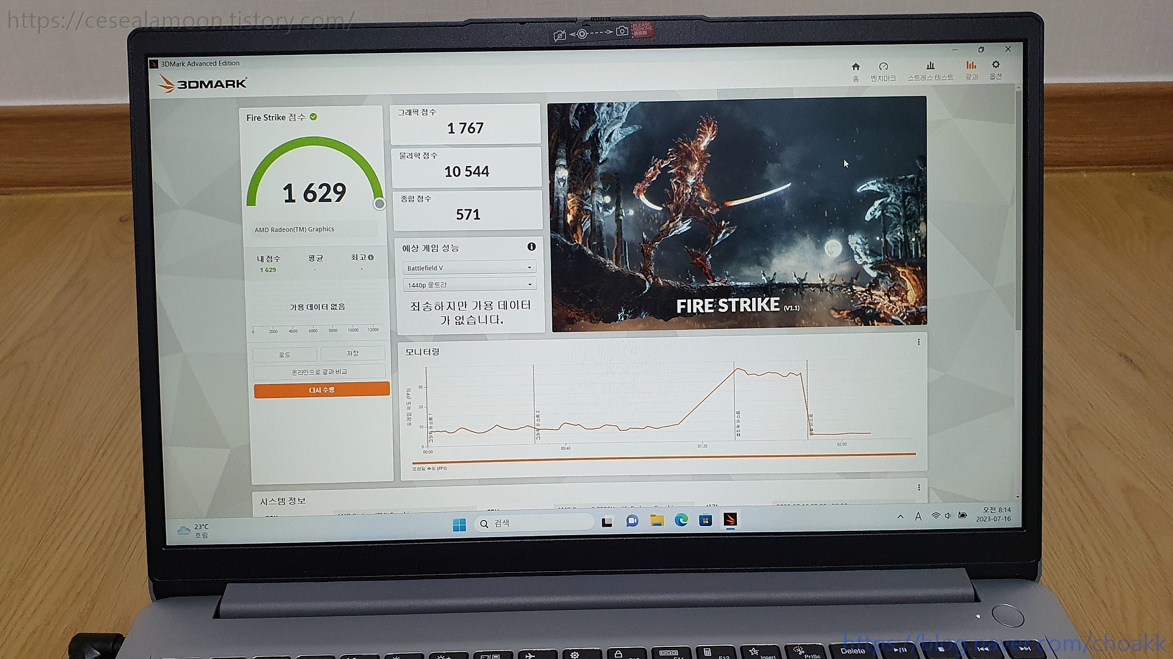Click the Fire Strike preview image
The image size is (1173, 659).
(738, 214)
